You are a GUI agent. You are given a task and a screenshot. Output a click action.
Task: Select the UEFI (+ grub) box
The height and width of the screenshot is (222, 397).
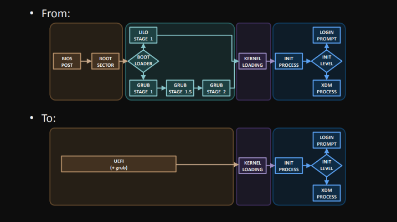(118, 164)
